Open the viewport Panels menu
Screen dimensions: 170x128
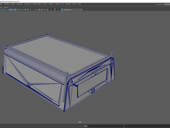[x=6, y=7]
